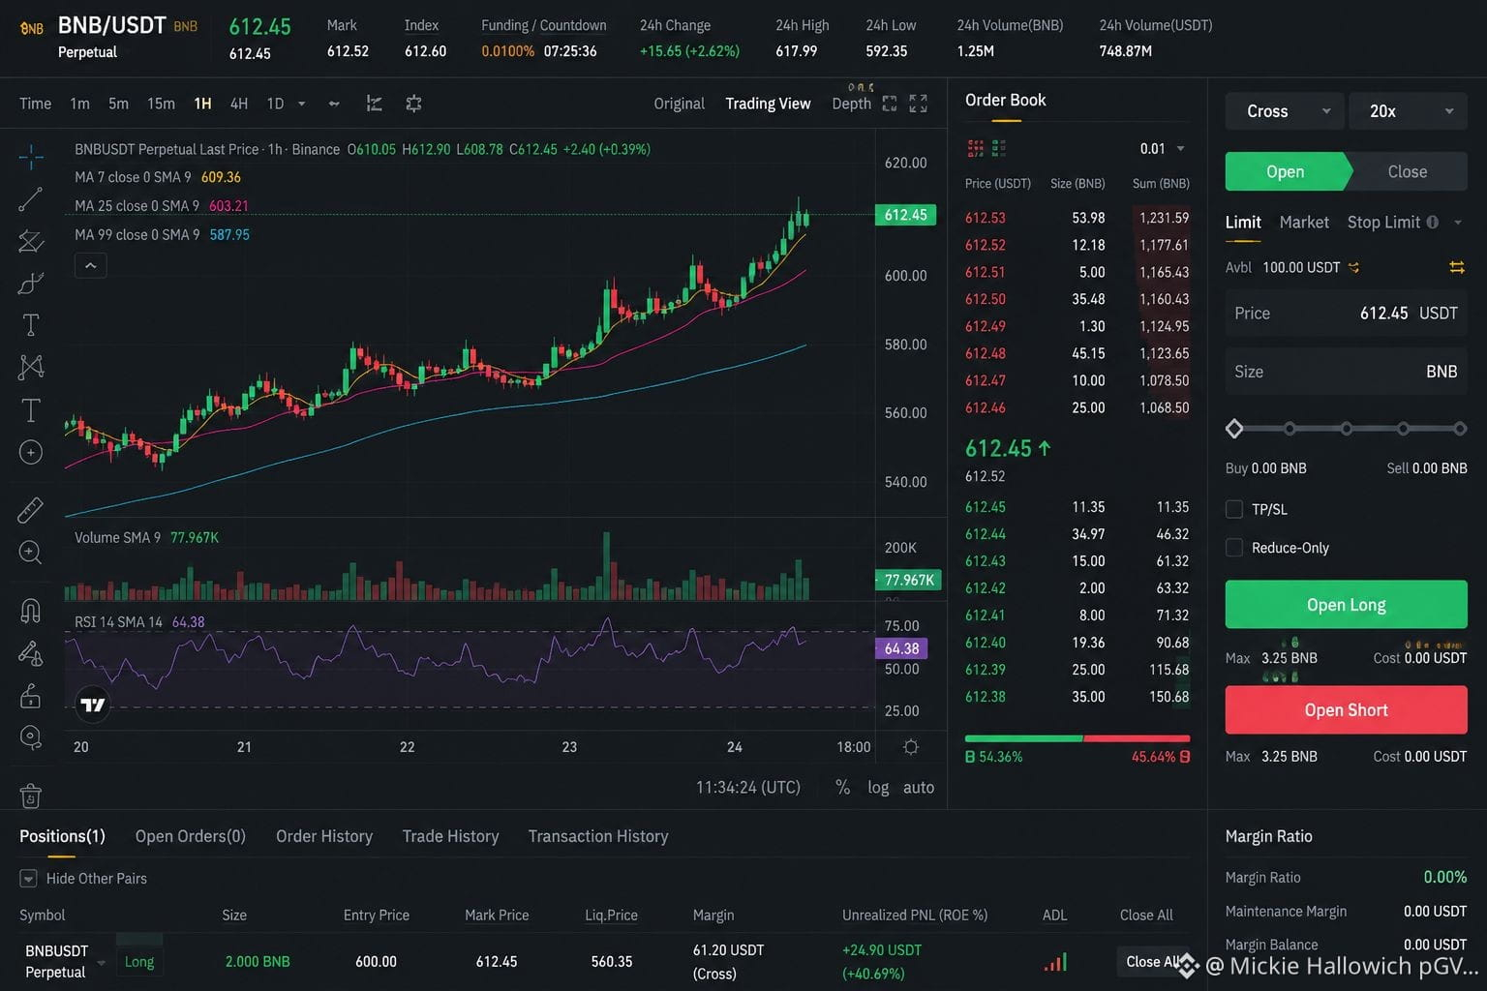The height and width of the screenshot is (991, 1487).
Task: Click the Price input field
Action: point(1347,314)
